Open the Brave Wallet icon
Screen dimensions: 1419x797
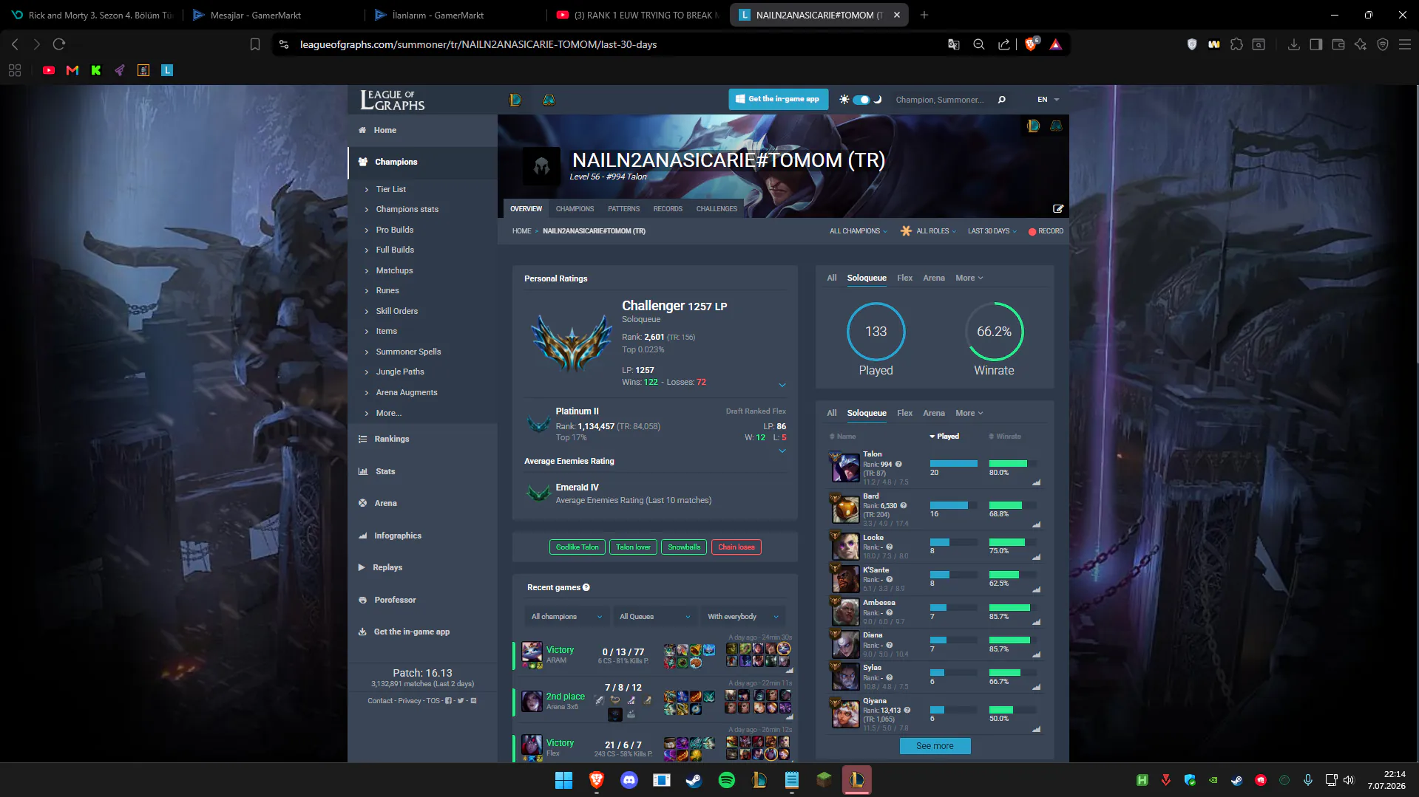(x=1338, y=44)
